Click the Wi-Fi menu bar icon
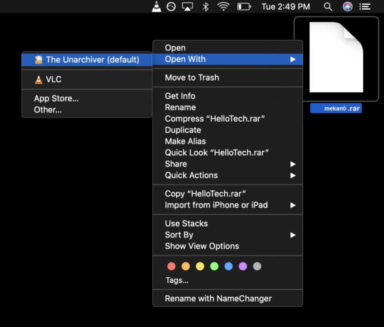The width and height of the screenshot is (384, 327). coord(223,6)
